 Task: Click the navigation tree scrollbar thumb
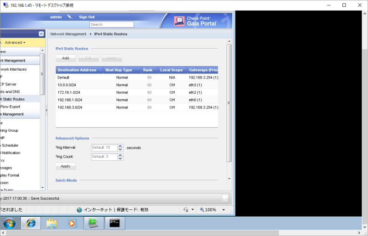[42, 74]
